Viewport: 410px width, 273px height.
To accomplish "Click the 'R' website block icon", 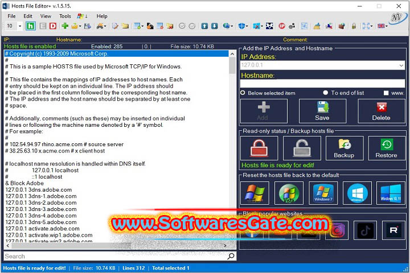I will (393, 230).
